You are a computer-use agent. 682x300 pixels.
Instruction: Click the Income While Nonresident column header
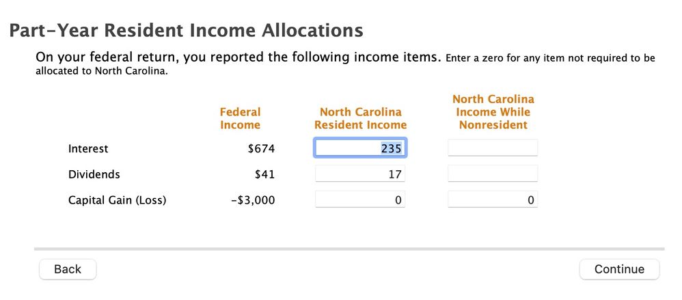click(x=493, y=112)
